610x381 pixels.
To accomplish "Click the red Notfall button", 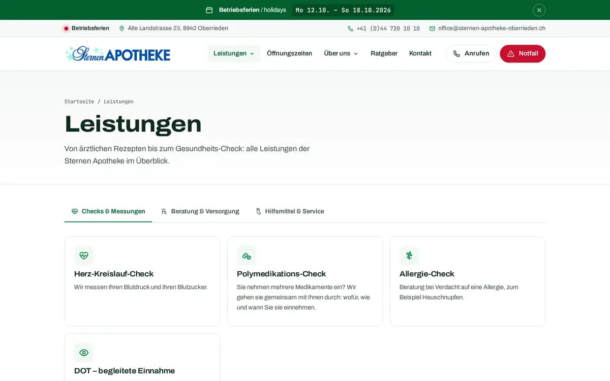I will [523, 54].
